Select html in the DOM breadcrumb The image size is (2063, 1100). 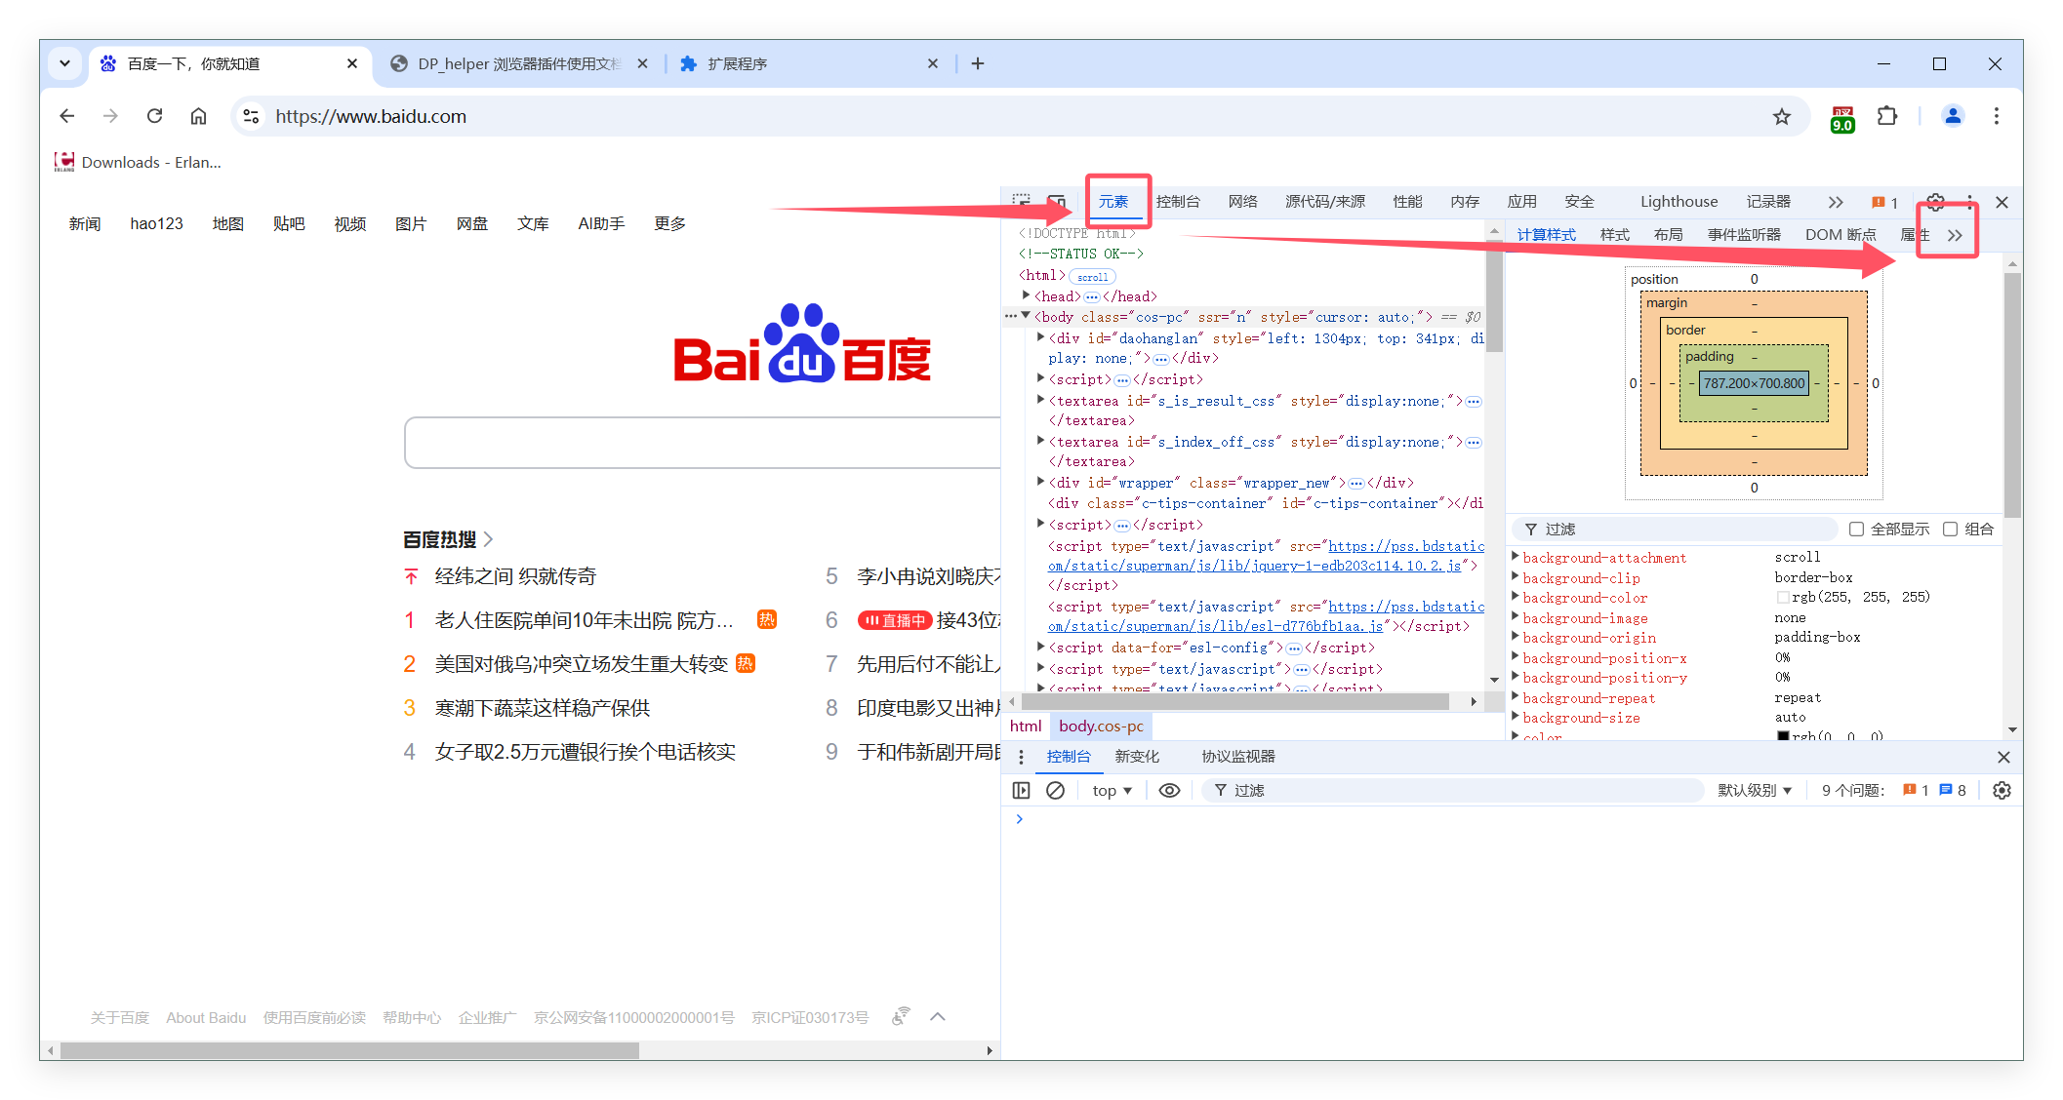tap(1026, 727)
